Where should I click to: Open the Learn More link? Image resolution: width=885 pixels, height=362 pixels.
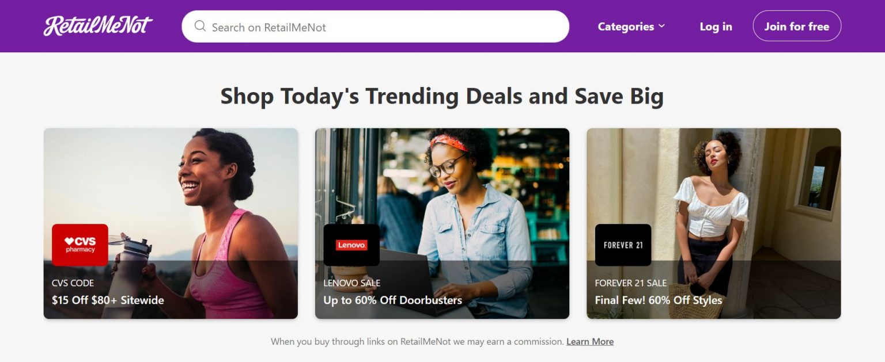pos(589,341)
